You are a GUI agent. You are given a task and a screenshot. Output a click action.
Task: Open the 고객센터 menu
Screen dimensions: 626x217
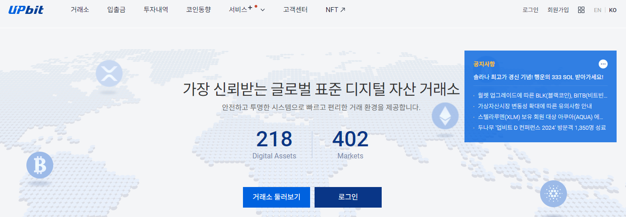(295, 9)
